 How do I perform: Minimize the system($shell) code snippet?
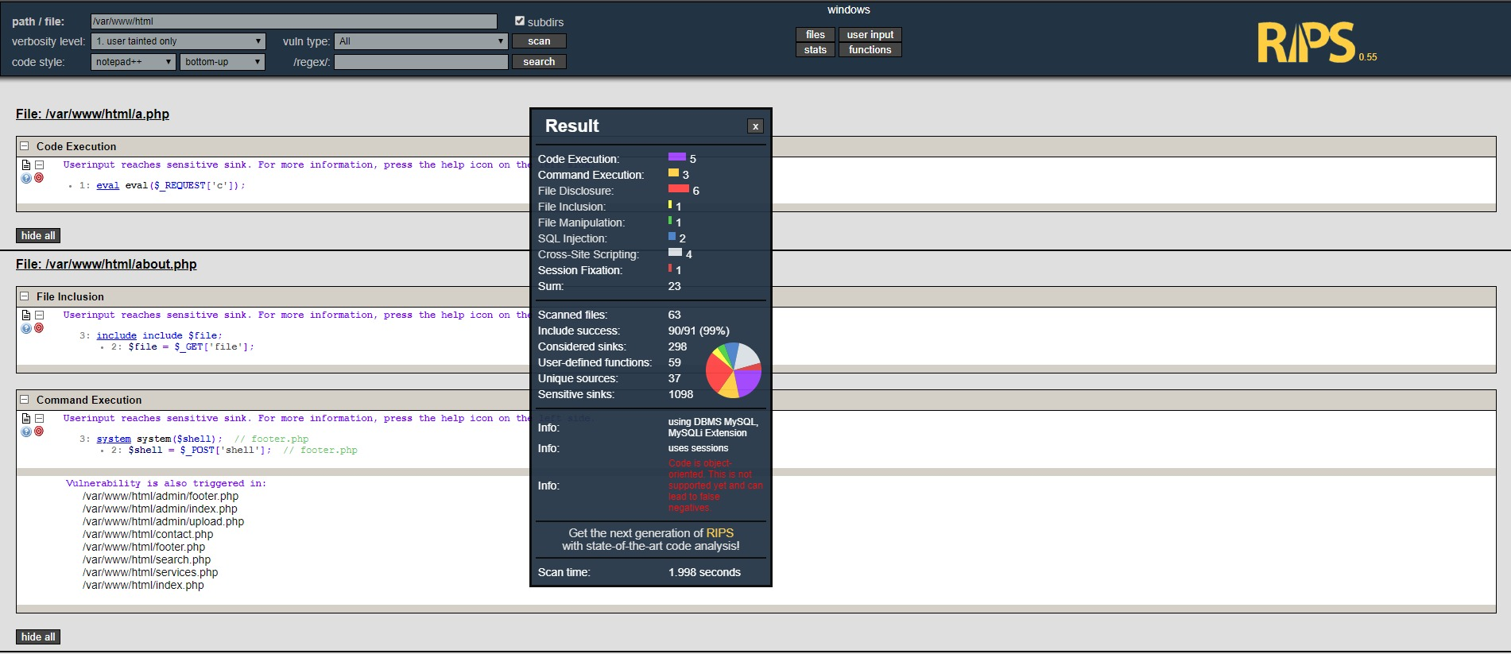tap(39, 418)
